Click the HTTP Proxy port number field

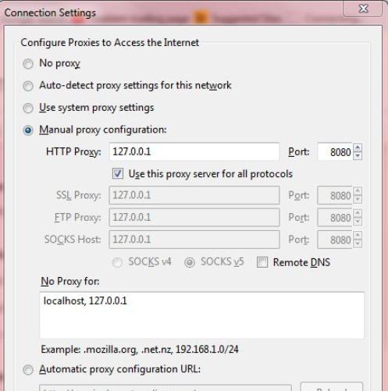click(335, 151)
